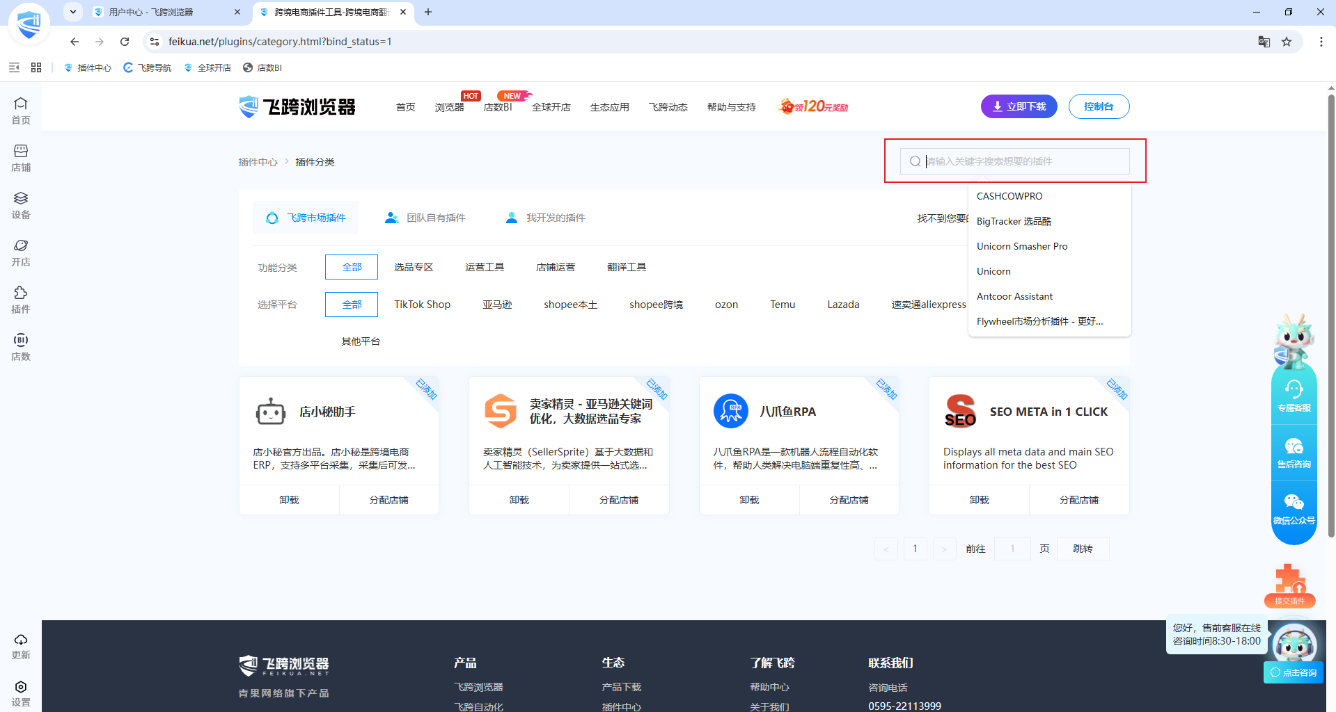Filter platform by 亚马逊
This screenshot has height=712, width=1336.
pyautogui.click(x=497, y=305)
